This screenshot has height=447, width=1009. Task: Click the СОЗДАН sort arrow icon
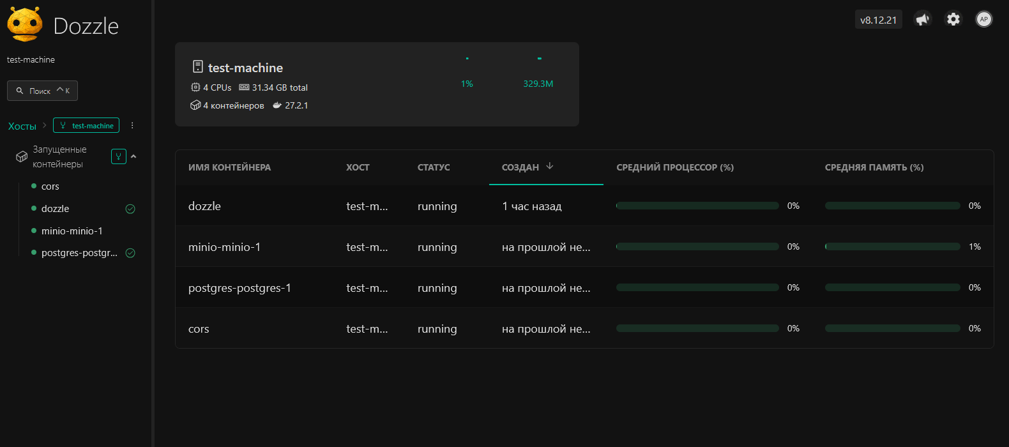(550, 166)
